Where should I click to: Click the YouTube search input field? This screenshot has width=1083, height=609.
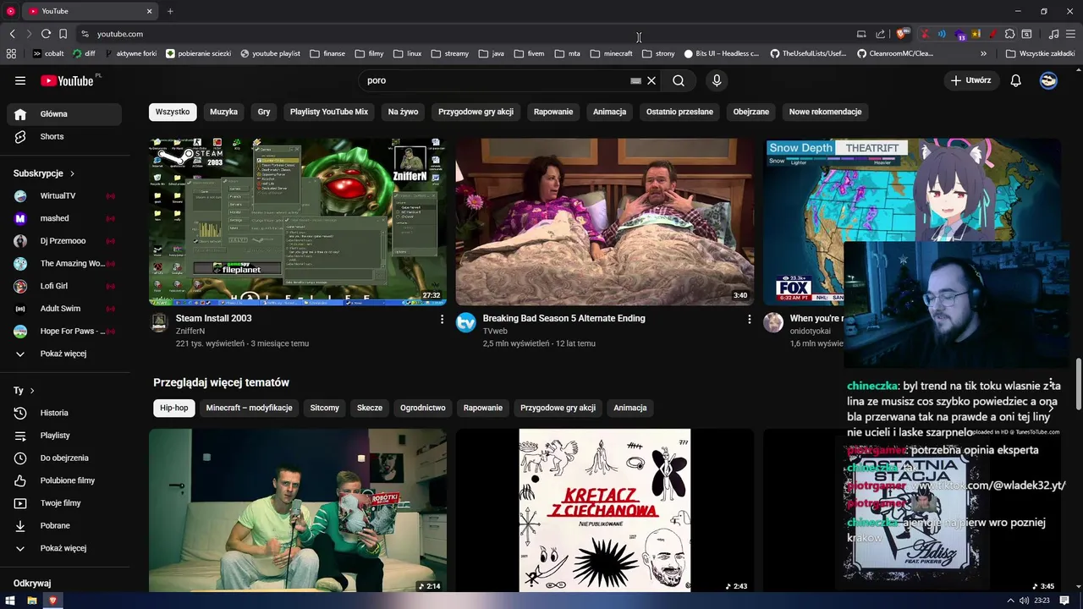497,80
